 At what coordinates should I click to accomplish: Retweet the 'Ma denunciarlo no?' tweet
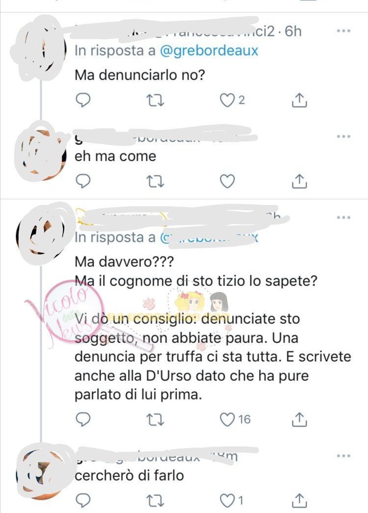155,100
